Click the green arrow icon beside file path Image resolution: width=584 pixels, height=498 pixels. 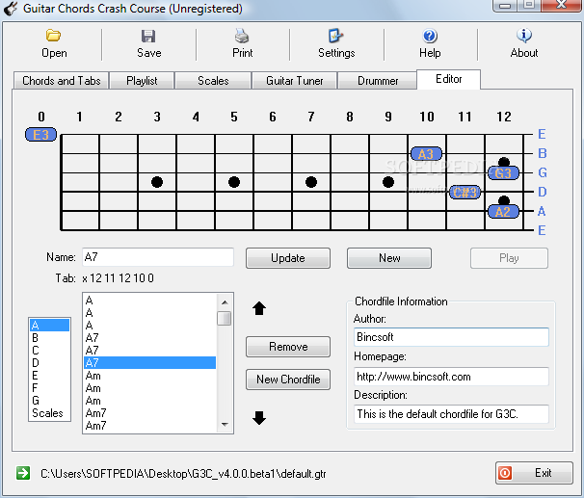[x=23, y=473]
